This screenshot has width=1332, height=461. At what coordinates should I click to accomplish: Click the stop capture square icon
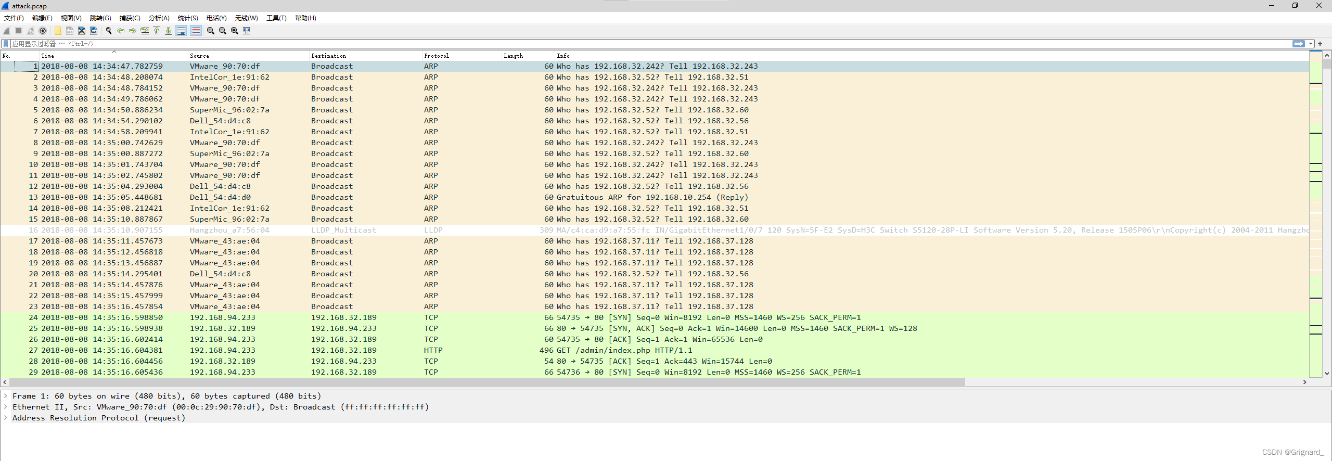pos(19,31)
